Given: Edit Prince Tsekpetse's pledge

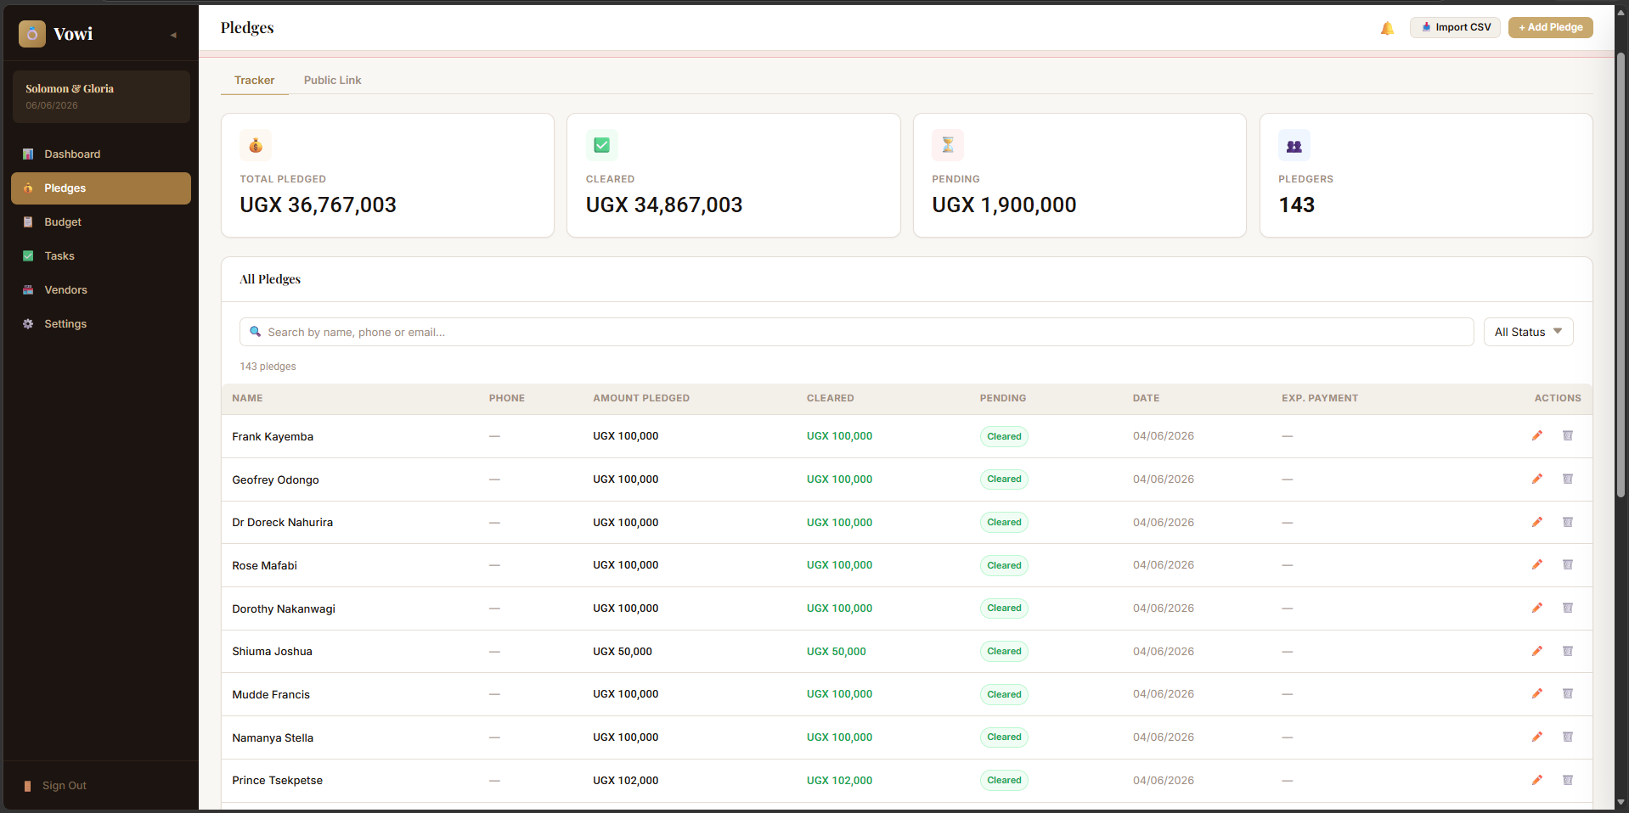Looking at the screenshot, I should pyautogui.click(x=1537, y=781).
